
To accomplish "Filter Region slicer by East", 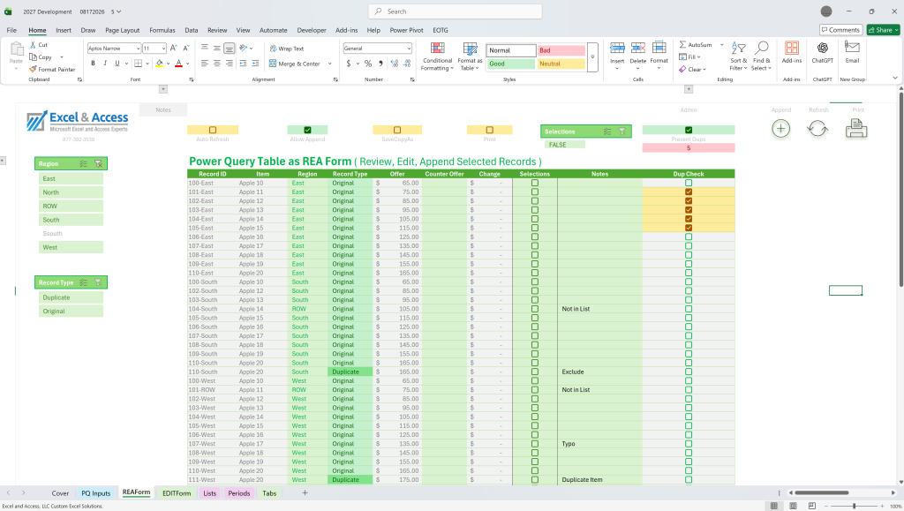I will click(70, 178).
